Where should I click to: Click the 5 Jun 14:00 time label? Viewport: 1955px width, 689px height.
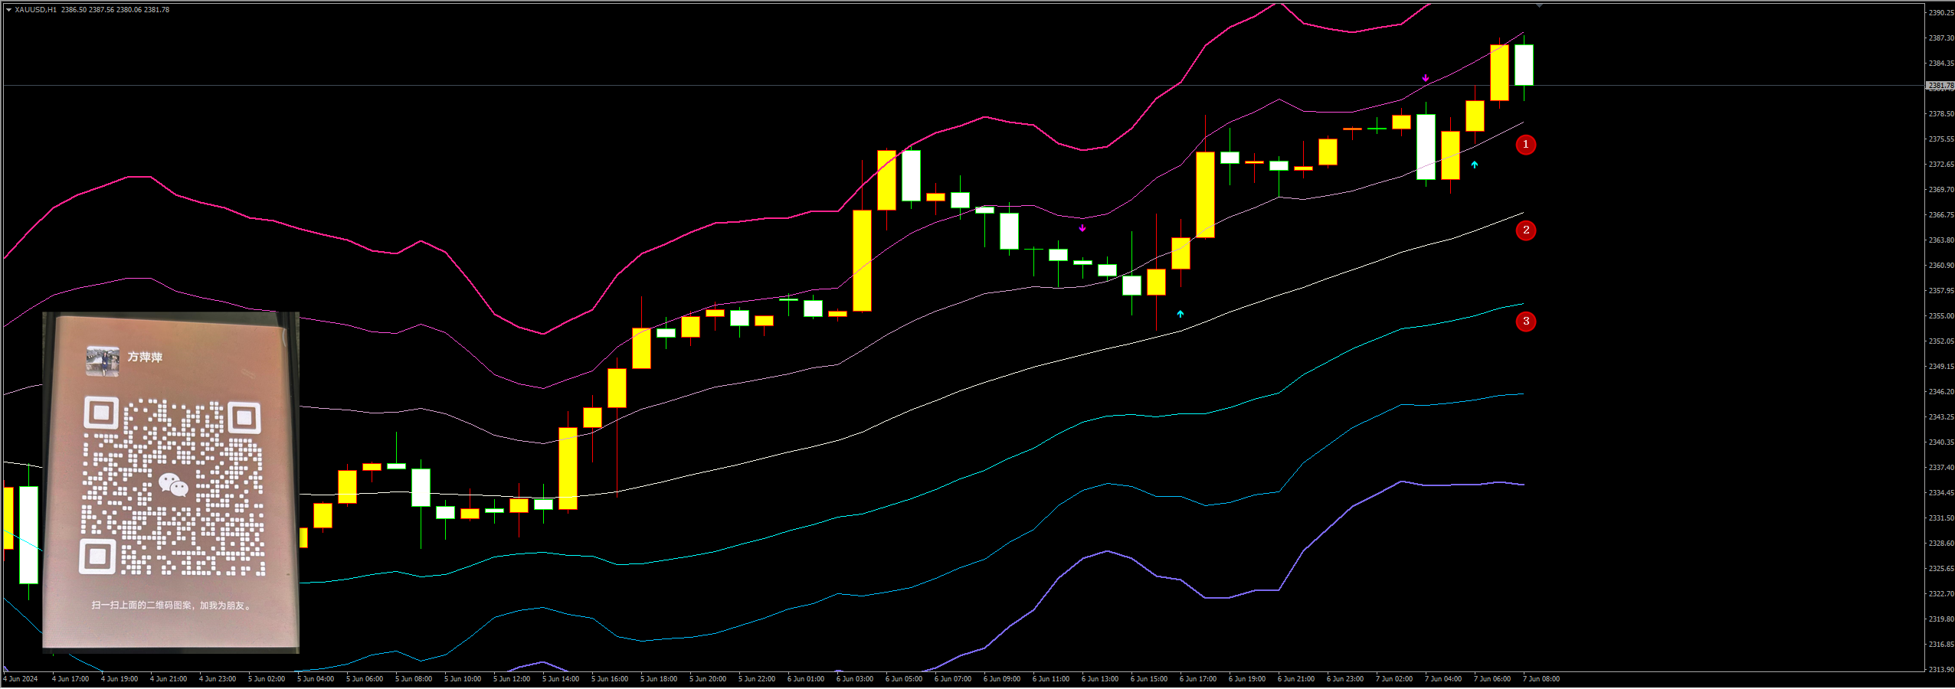point(561,679)
